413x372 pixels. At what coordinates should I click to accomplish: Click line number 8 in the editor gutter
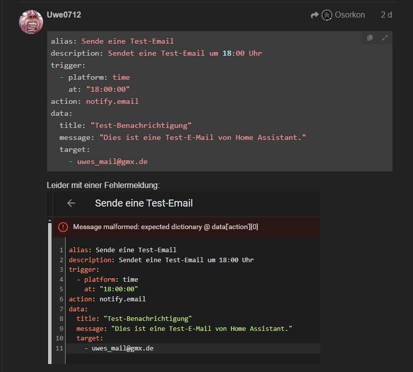[61, 318]
